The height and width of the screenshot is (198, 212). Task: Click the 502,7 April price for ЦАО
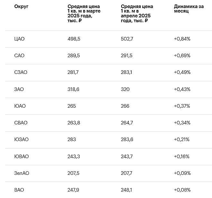point(127,39)
